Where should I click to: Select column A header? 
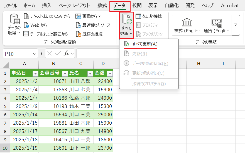[x=24, y=64]
